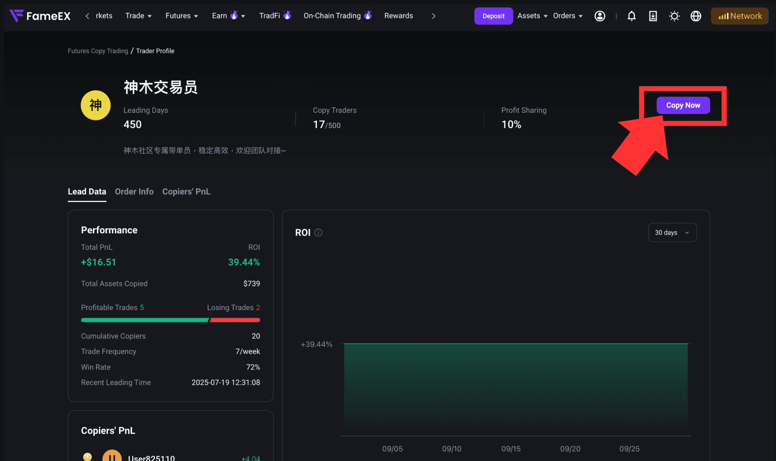Open the language globe icon

click(696, 16)
